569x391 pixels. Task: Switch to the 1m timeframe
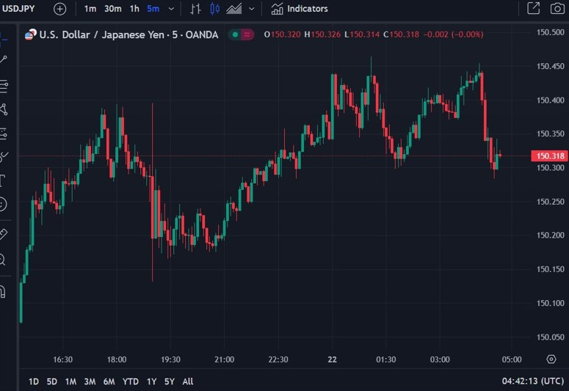click(x=90, y=9)
